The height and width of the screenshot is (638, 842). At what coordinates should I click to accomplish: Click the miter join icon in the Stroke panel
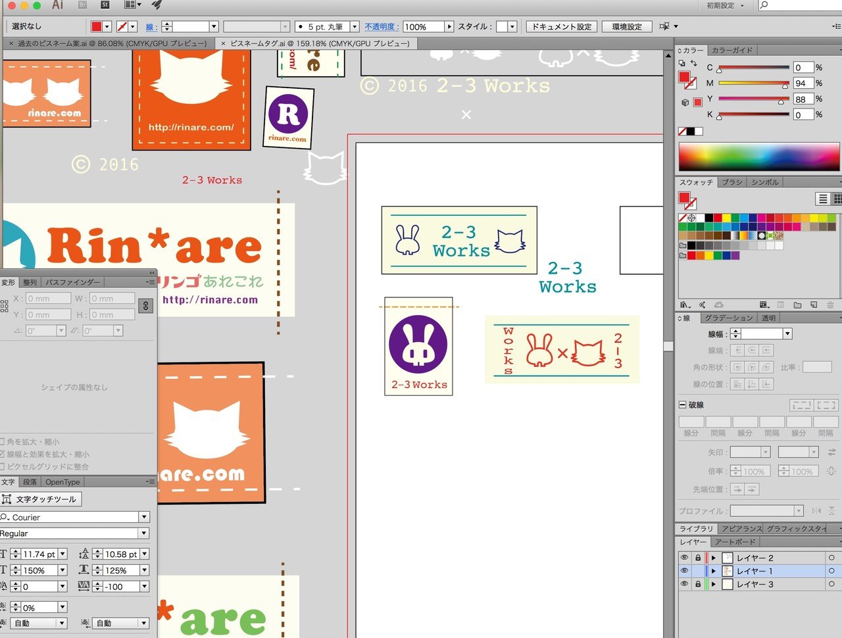738,367
